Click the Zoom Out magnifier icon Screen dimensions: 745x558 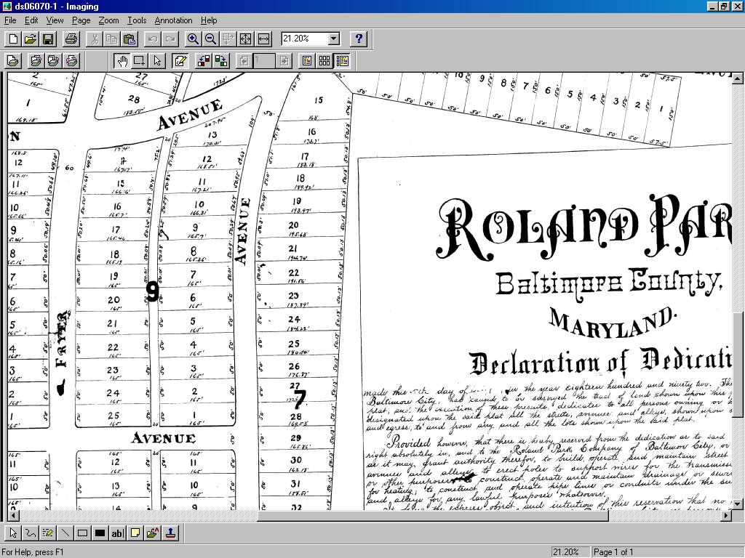(210, 39)
